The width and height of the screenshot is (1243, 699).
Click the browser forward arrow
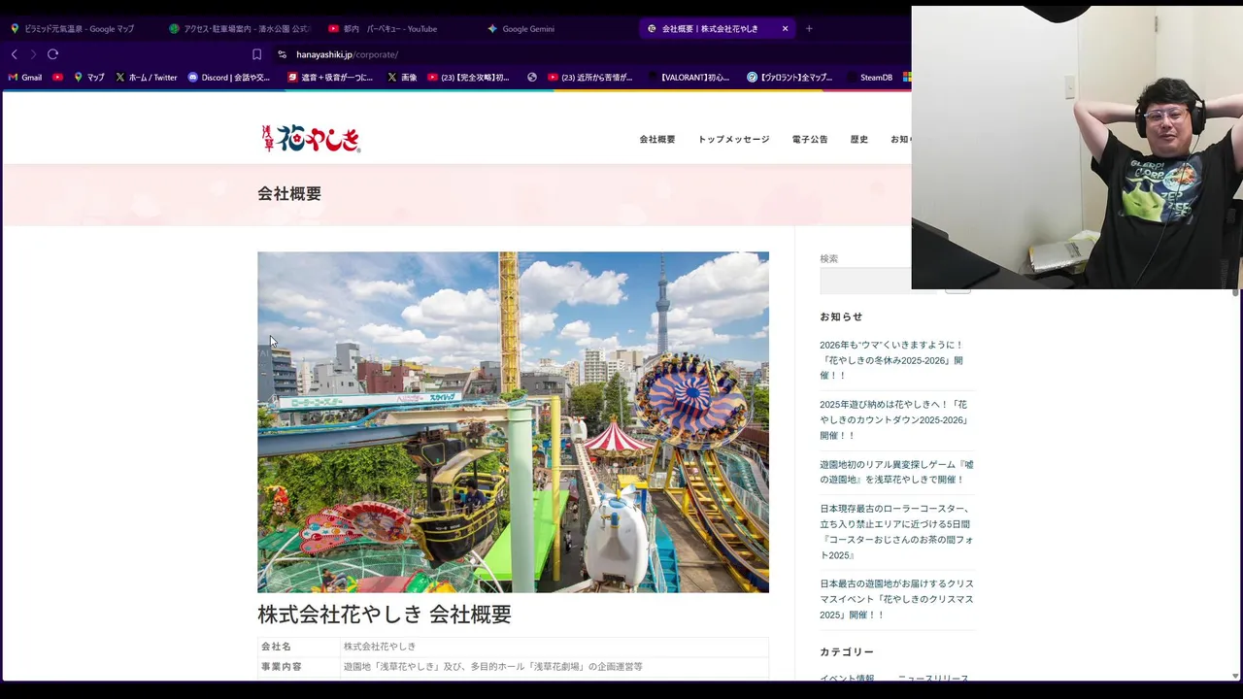click(33, 54)
